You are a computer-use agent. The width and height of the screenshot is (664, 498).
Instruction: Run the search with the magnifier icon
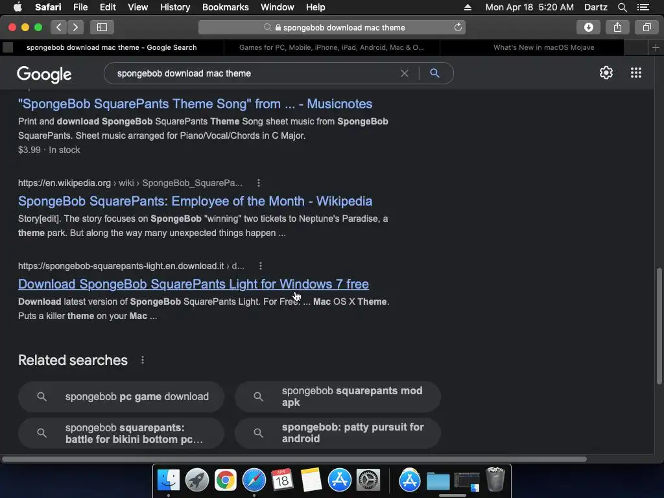(434, 73)
